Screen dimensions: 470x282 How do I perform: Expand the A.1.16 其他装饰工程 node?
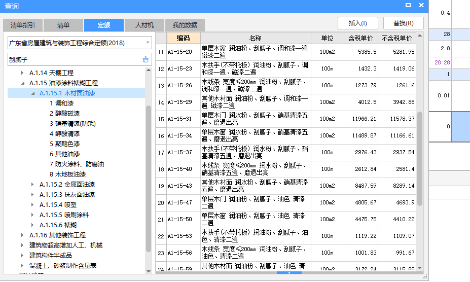22,235
